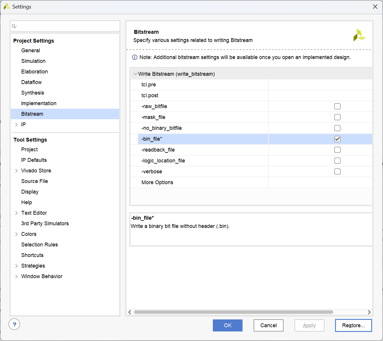Click the scroll left arrow
The image size is (383, 341).
point(130,312)
